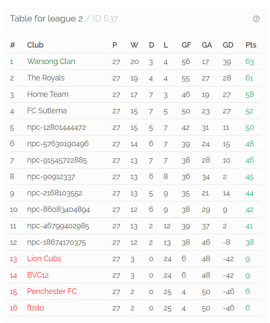This screenshot has width=270, height=323.
Task: Click the Club column header
Action: point(35,45)
